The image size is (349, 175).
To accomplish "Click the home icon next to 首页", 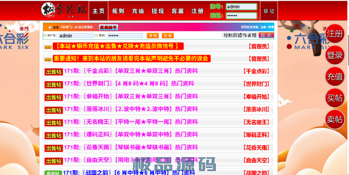I will (50, 27).
